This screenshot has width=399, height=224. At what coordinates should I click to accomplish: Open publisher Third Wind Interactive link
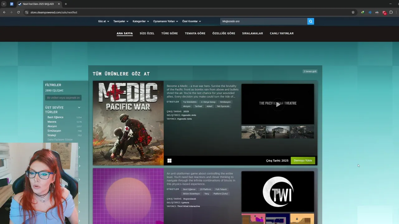(x=189, y=206)
